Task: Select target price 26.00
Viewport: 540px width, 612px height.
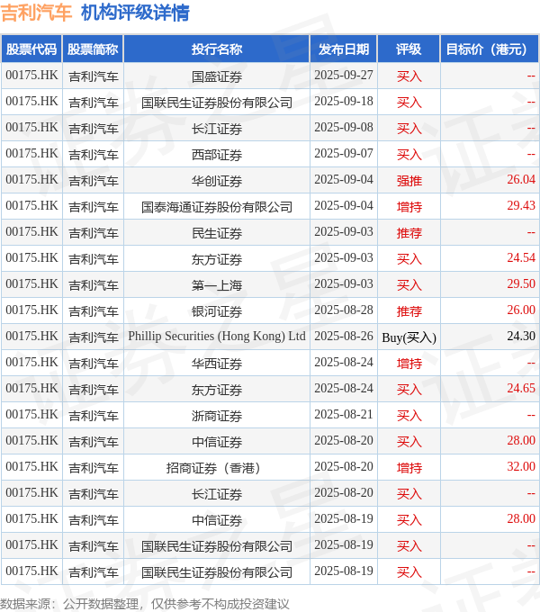Action: tap(521, 310)
